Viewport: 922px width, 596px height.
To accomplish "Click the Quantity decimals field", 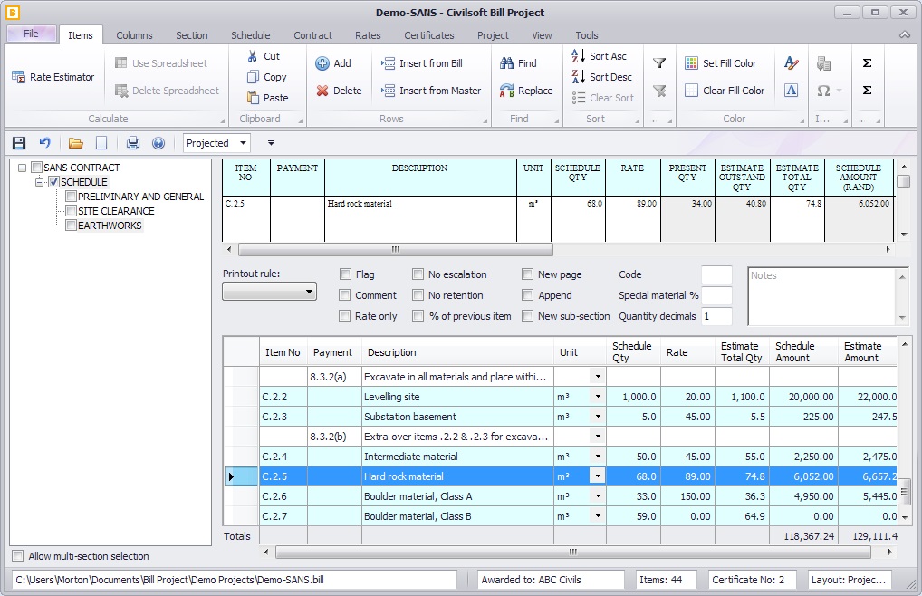I will [x=716, y=316].
